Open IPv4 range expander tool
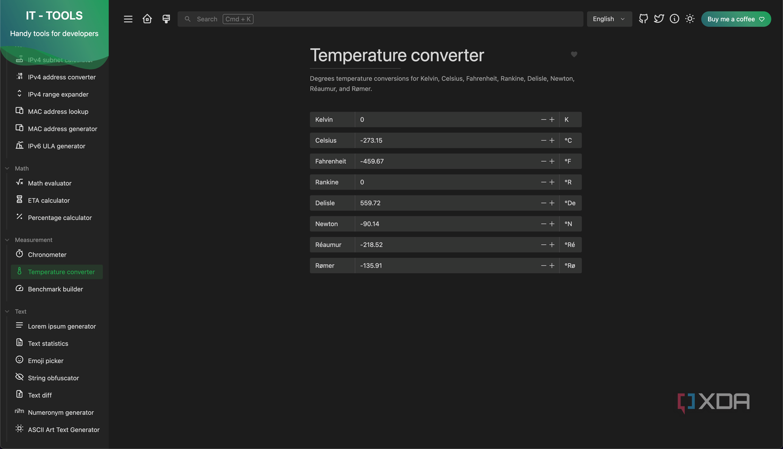Image resolution: width=783 pixels, height=449 pixels. (x=57, y=94)
